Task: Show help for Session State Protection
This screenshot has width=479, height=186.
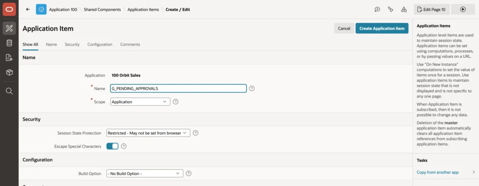Action: point(196,133)
